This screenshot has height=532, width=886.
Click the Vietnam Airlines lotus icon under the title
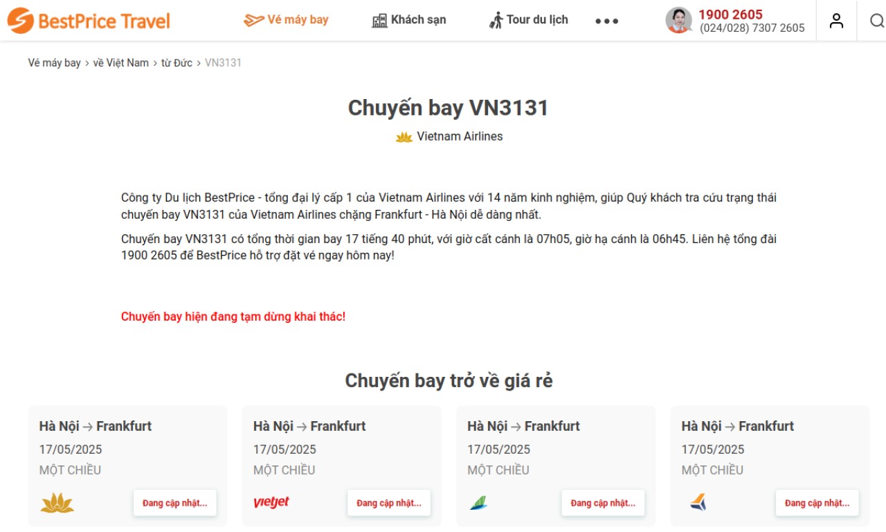pos(404,137)
